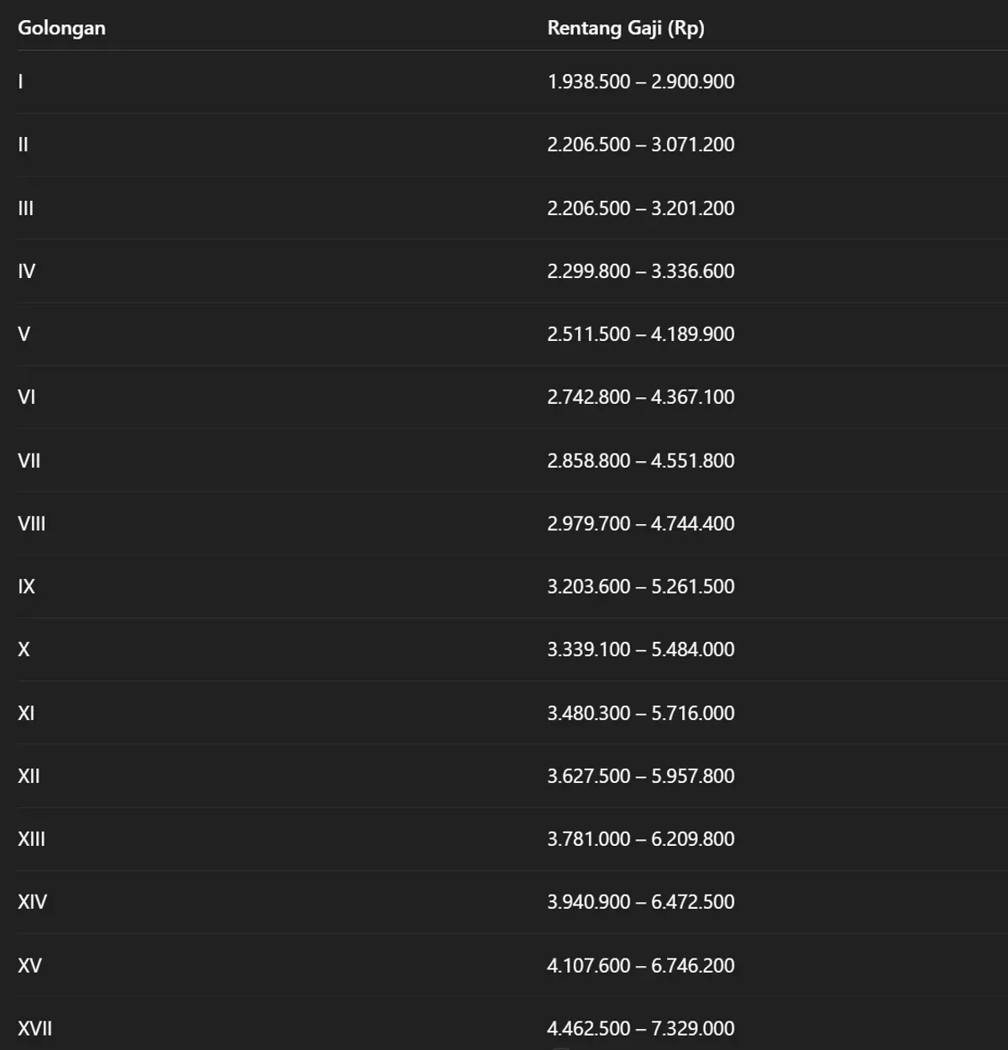The image size is (1008, 1050).
Task: Click the Rentang Gaji (Rp) column header
Action: [x=626, y=28]
